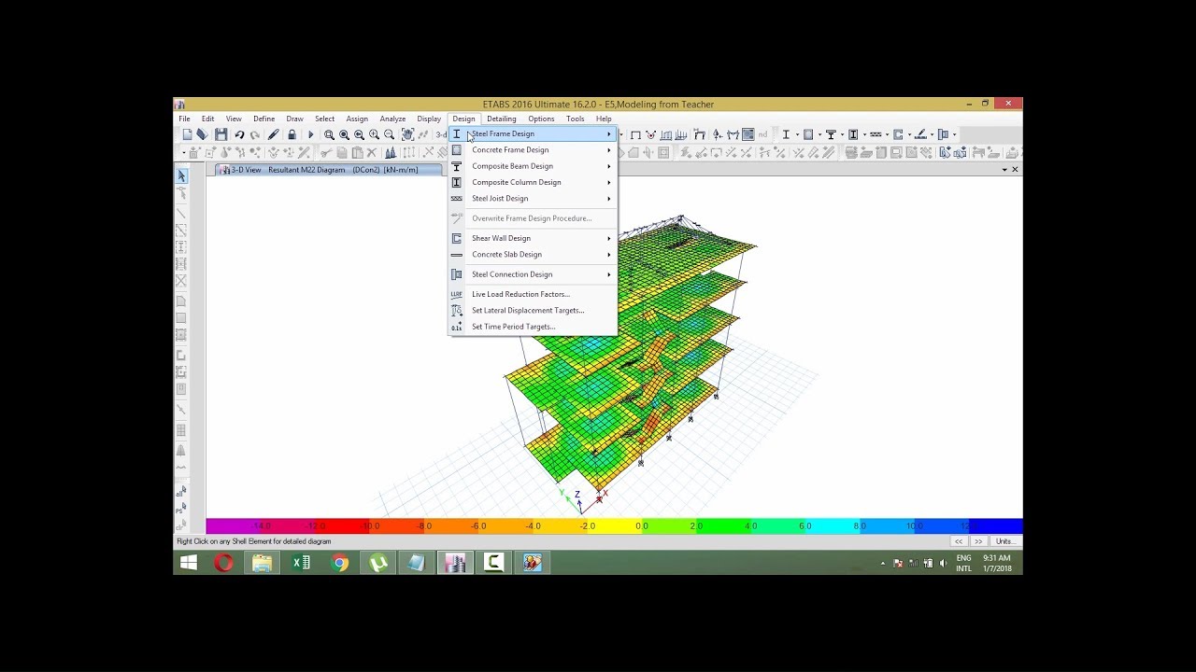Click the New Model blank page icon
Image resolution: width=1196 pixels, height=672 pixels.
point(187,134)
